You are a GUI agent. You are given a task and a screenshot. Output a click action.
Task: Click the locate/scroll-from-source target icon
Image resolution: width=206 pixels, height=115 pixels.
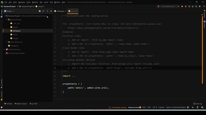pyautogui.click(x=40, y=11)
